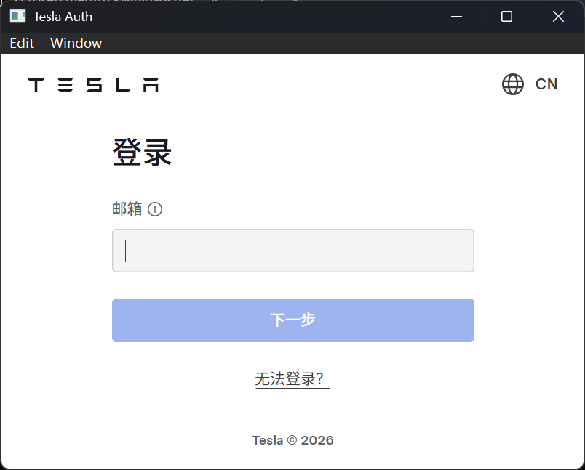Click empty menu bar area right of Window
The width and height of the screenshot is (585, 470).
click(335, 43)
